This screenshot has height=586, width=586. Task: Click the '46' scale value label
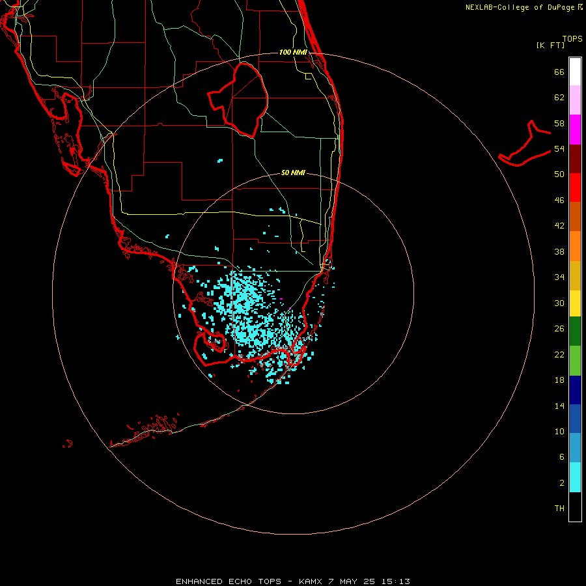click(559, 200)
